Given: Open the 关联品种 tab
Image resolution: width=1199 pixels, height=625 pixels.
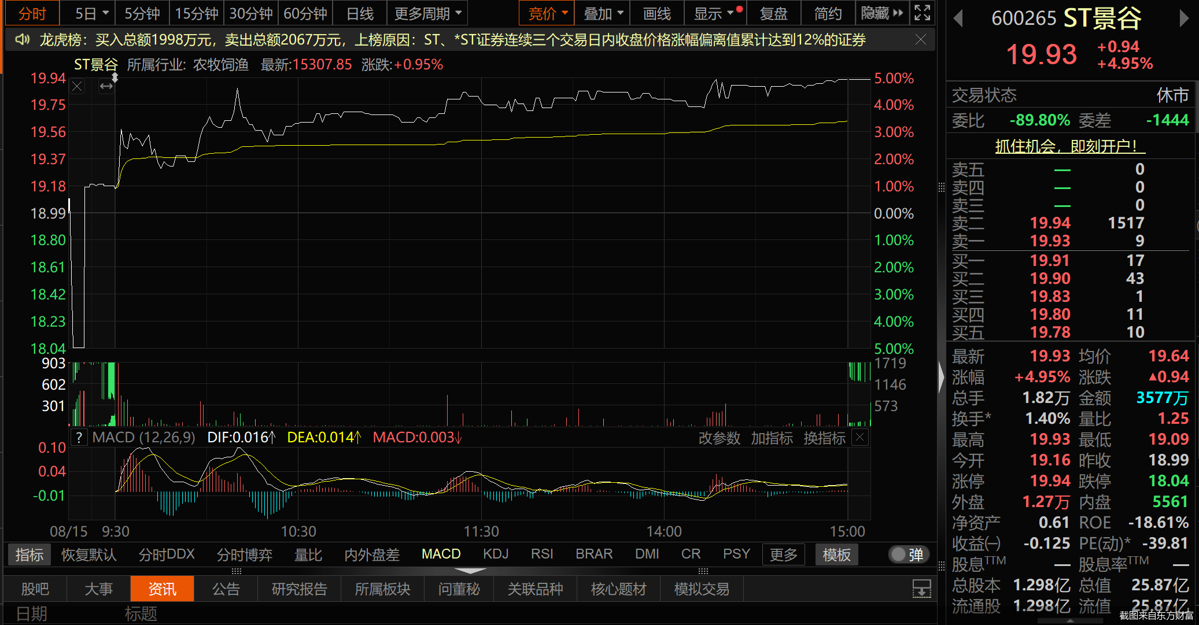Looking at the screenshot, I should (535, 589).
